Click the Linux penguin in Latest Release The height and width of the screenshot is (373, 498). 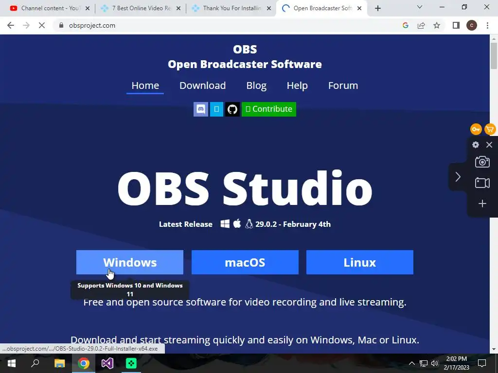pyautogui.click(x=249, y=224)
